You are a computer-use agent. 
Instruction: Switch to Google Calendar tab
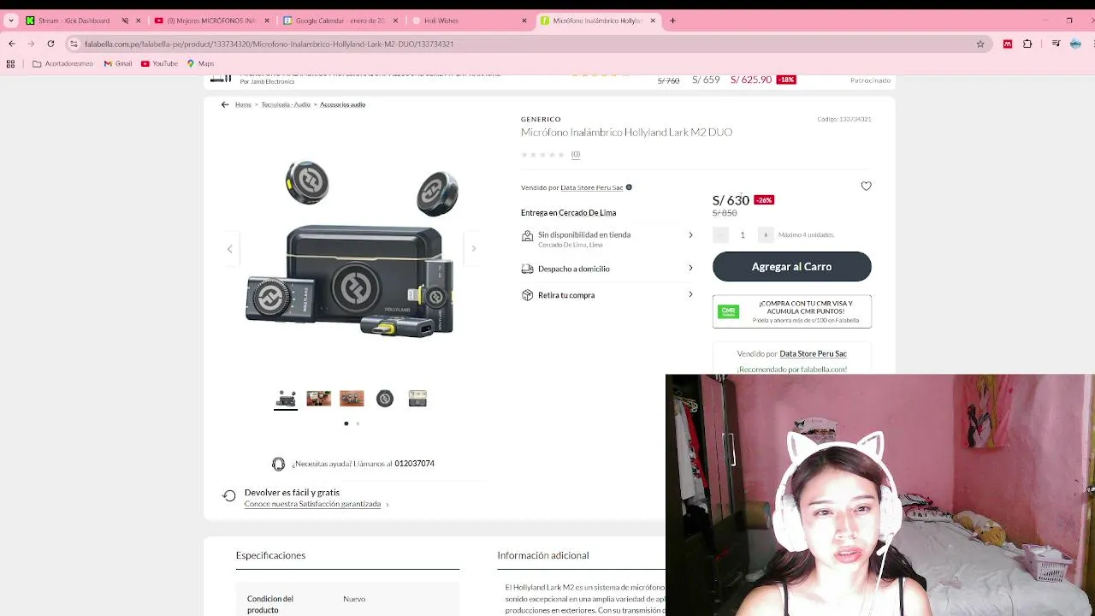point(339,21)
